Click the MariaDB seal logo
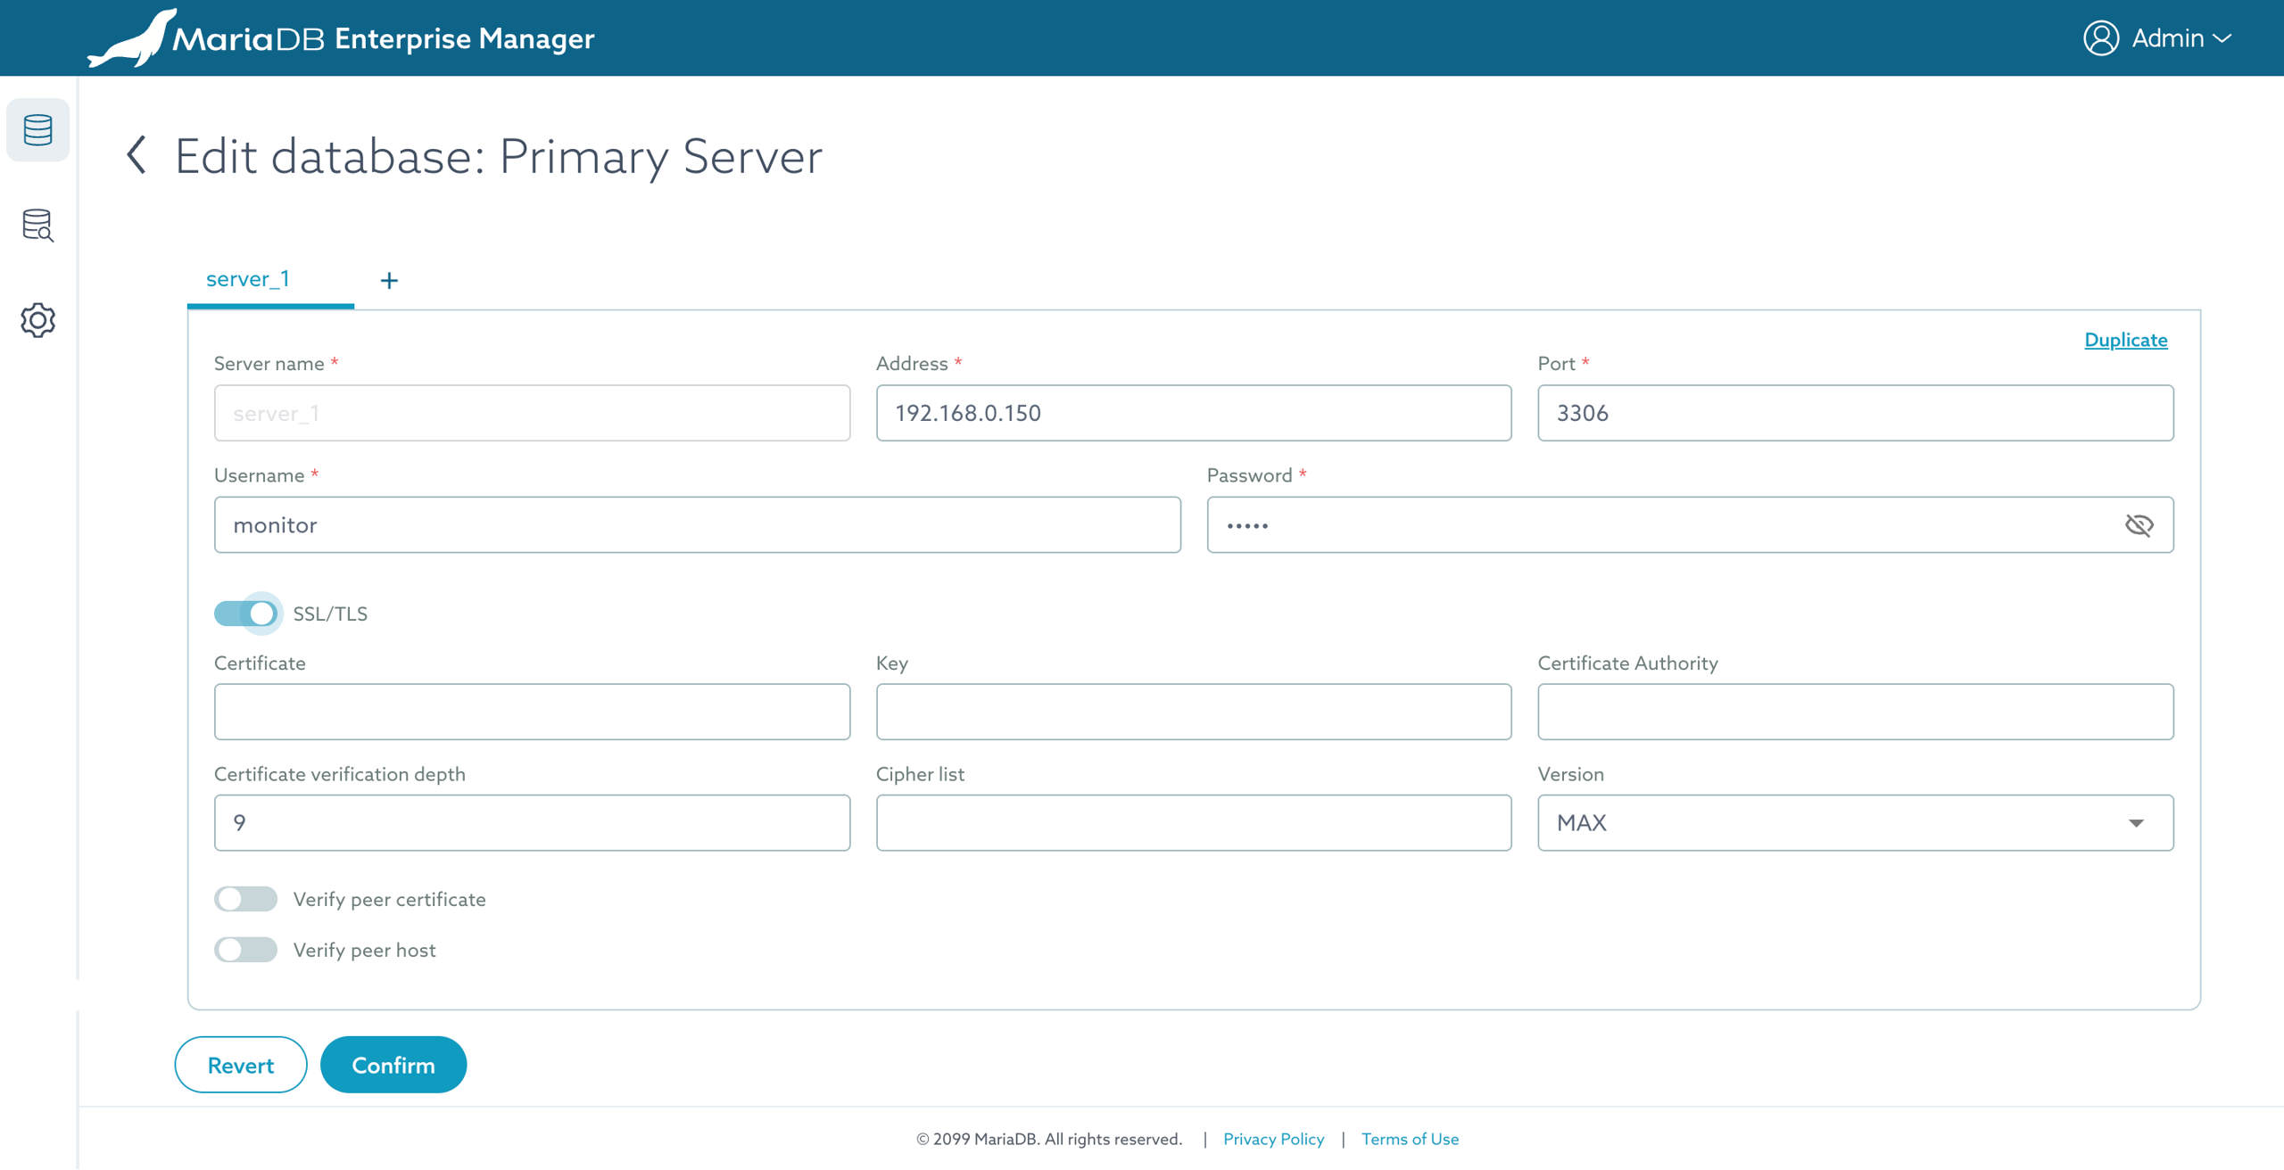The width and height of the screenshot is (2284, 1170). pos(132,39)
